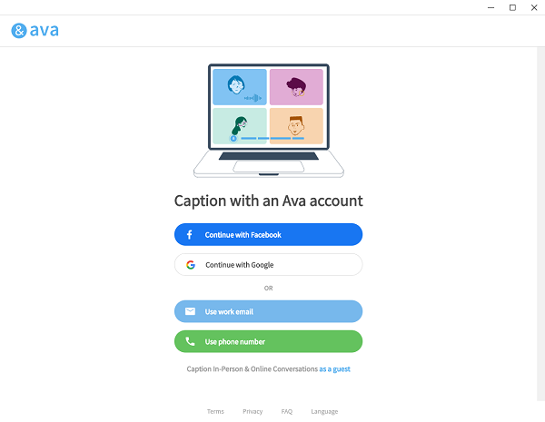Click the envelope email icon
The width and height of the screenshot is (545, 422).
tap(190, 311)
